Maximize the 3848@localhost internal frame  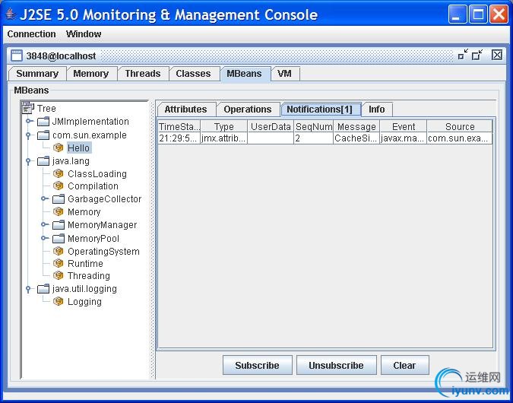click(477, 55)
